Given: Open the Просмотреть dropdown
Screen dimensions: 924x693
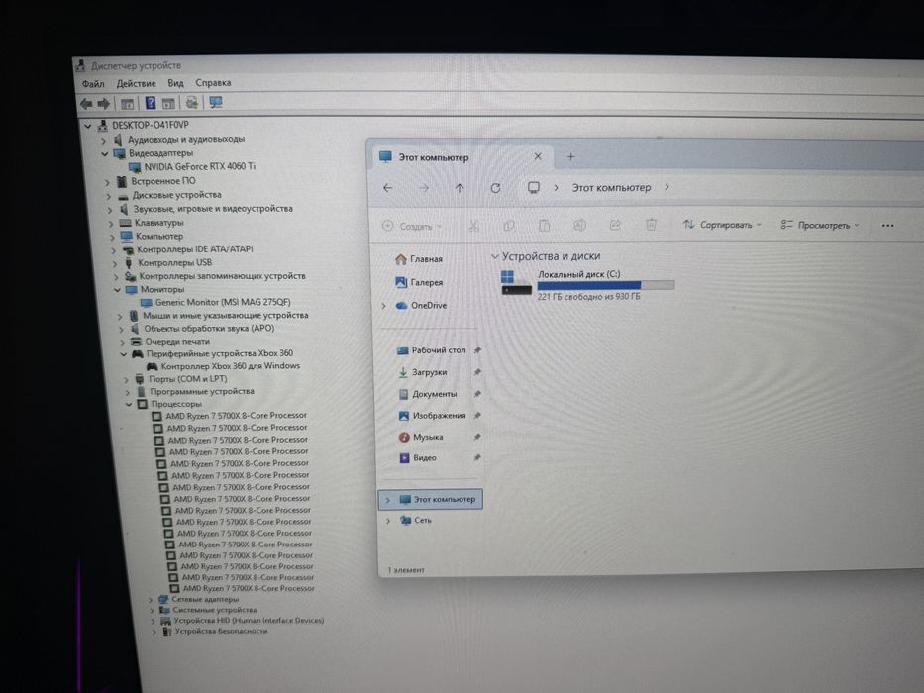Looking at the screenshot, I should point(820,225).
